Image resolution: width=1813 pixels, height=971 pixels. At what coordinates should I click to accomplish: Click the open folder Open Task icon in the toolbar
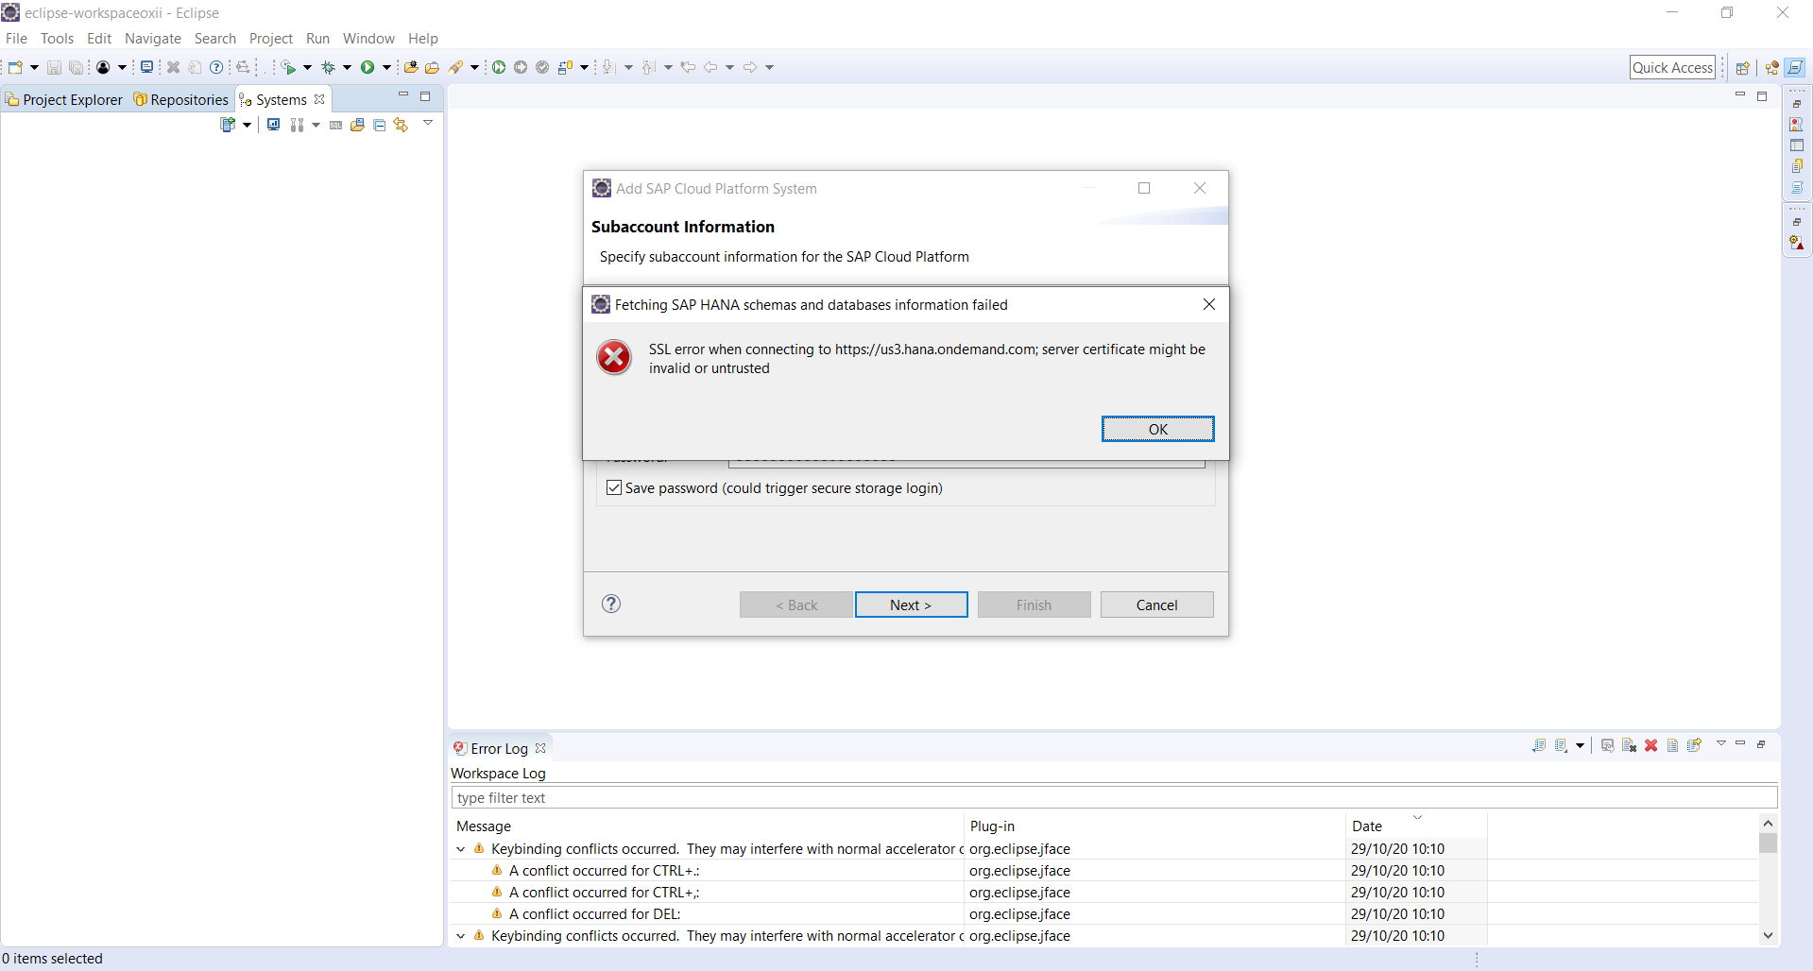pos(432,67)
